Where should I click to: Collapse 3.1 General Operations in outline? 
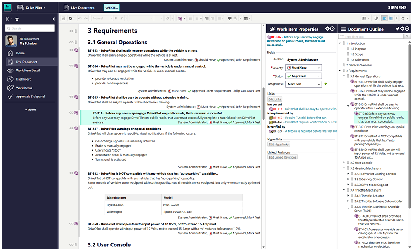point(344,76)
